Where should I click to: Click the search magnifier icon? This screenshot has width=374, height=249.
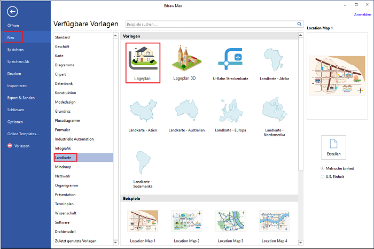(299, 24)
